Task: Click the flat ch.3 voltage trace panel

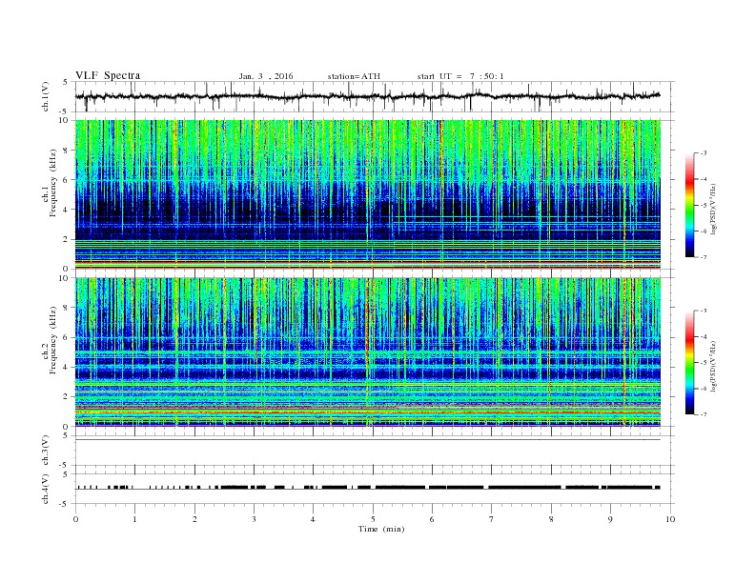Action: tap(375, 451)
